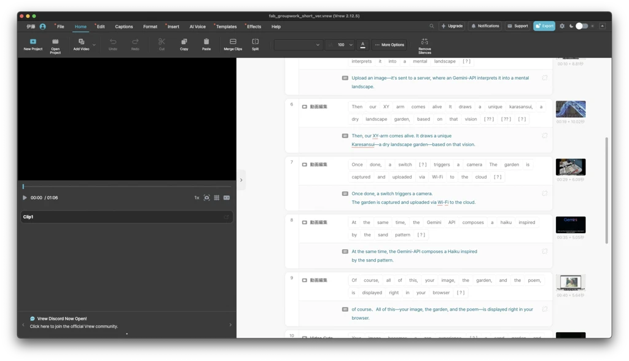
Task: Click the caption icon of clip 6
Action: point(345,136)
